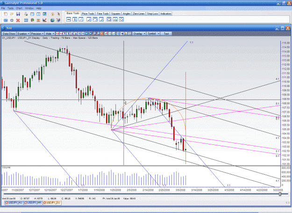
Task: Click the line chart style icon
Action: pos(114,34)
